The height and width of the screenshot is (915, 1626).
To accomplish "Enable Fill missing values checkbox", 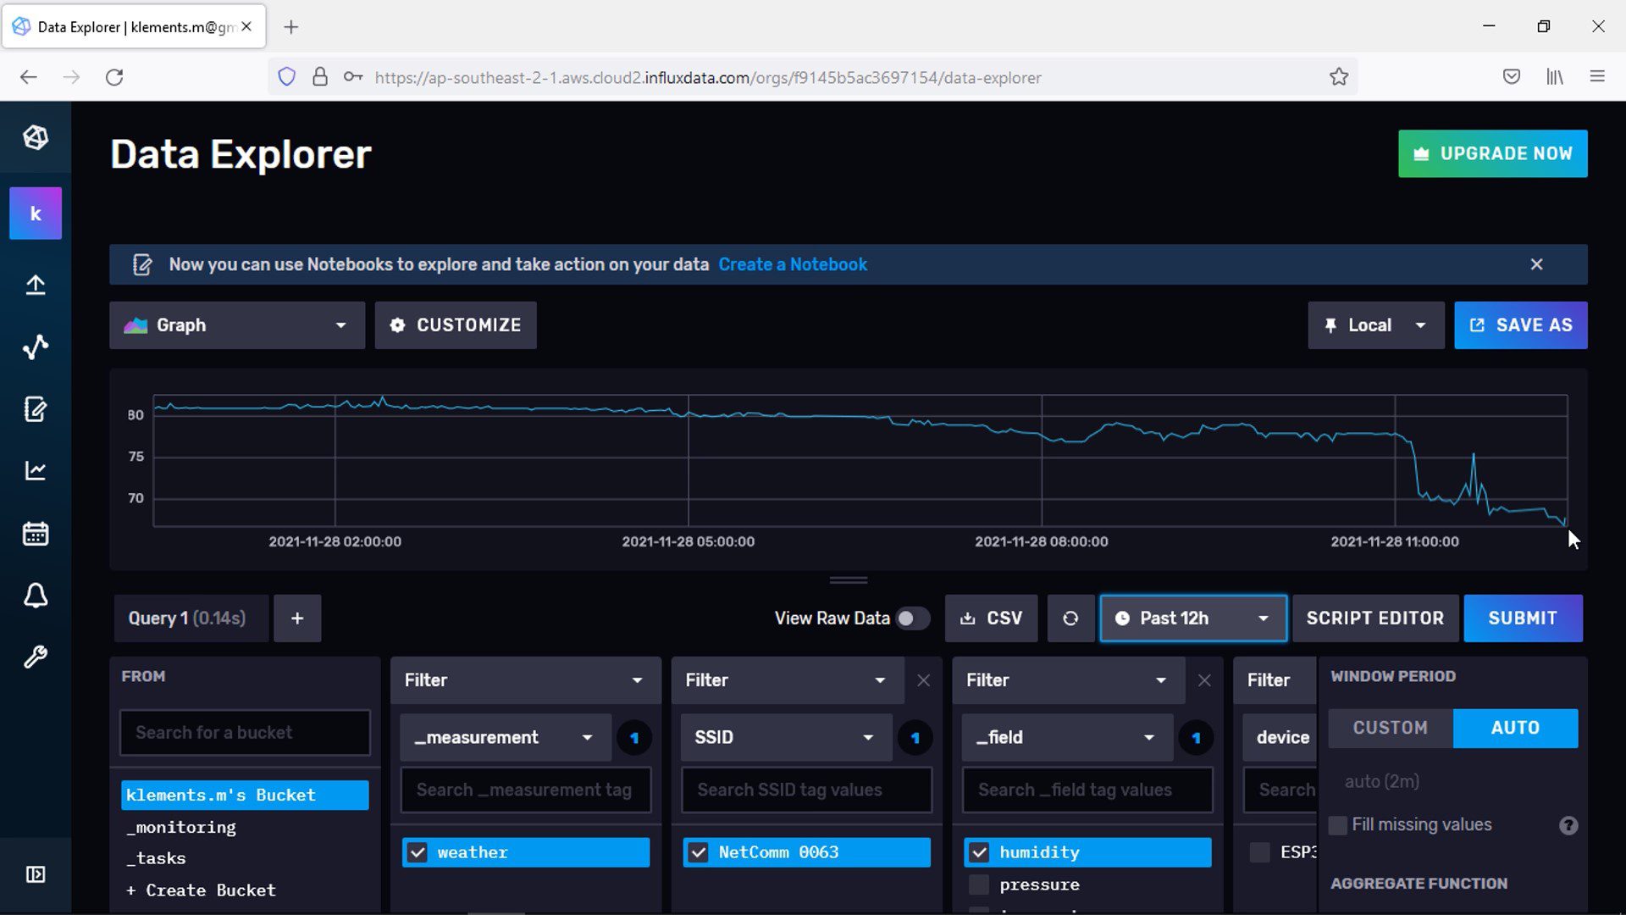I will [x=1338, y=825].
